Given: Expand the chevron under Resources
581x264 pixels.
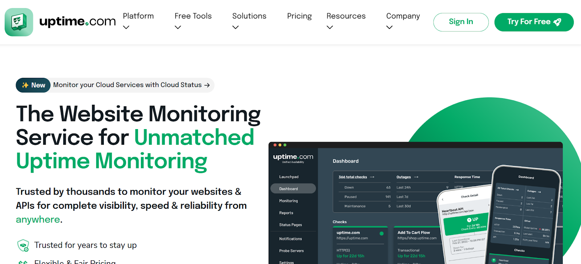Looking at the screenshot, I should pyautogui.click(x=330, y=27).
